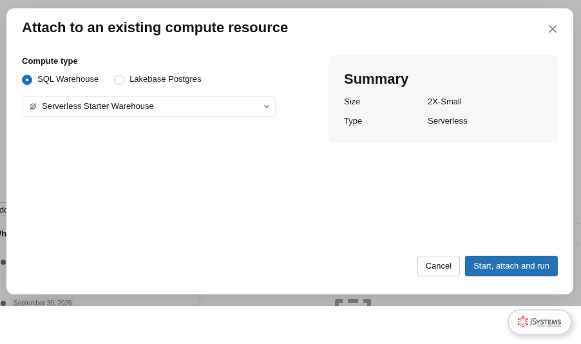Viewport: 581px width, 344px height.
Task: Click the stopped warehouse status icon
Action: pyautogui.click(x=33, y=106)
